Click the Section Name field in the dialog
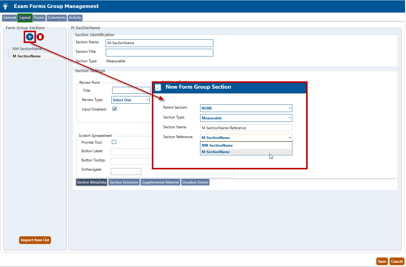The height and width of the screenshot is (267, 406). point(246,128)
